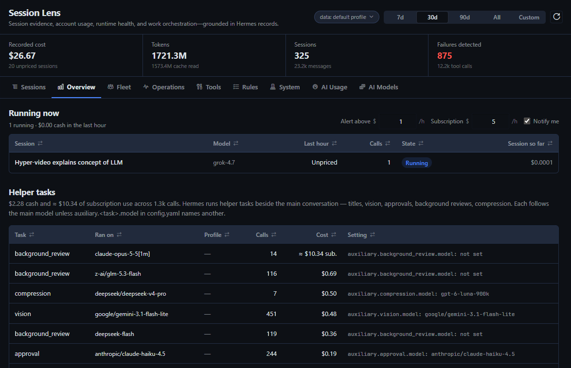Switch to the Sessions tab
571x368 pixels.
pos(29,87)
